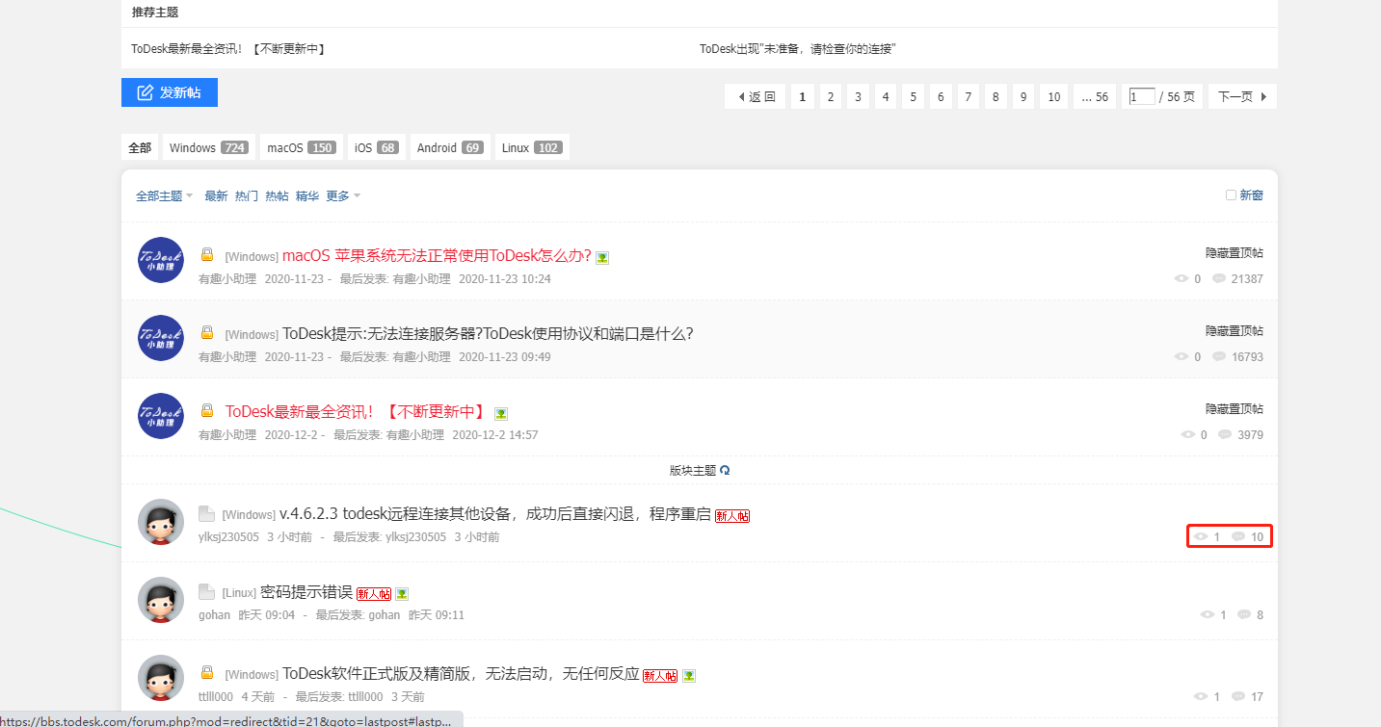Click reply bubble icon showing 21387

(1219, 278)
